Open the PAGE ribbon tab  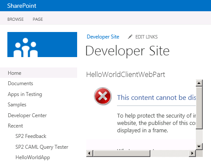pos(38,19)
